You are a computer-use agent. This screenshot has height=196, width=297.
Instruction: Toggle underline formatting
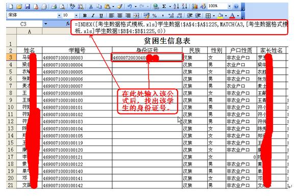click(x=101, y=16)
